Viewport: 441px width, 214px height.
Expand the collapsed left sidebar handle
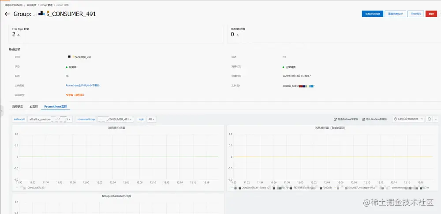(x=2, y=111)
